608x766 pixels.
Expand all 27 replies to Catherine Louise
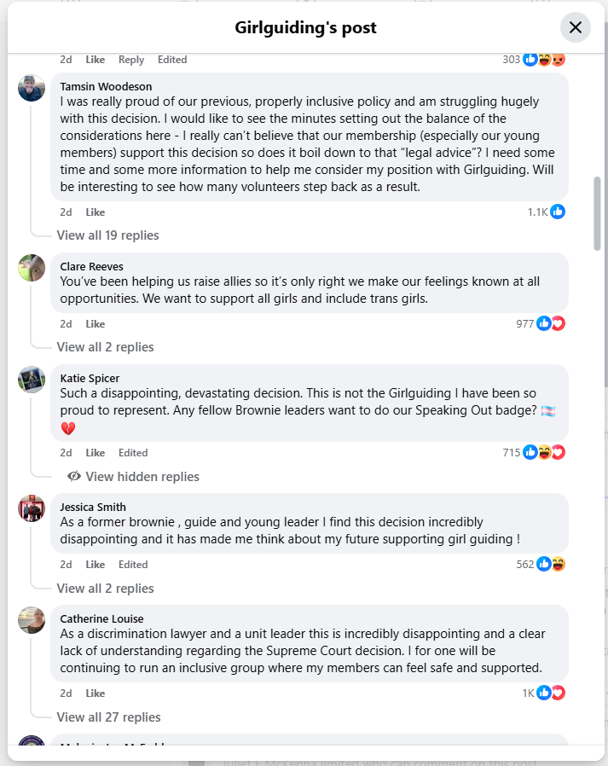click(x=108, y=717)
